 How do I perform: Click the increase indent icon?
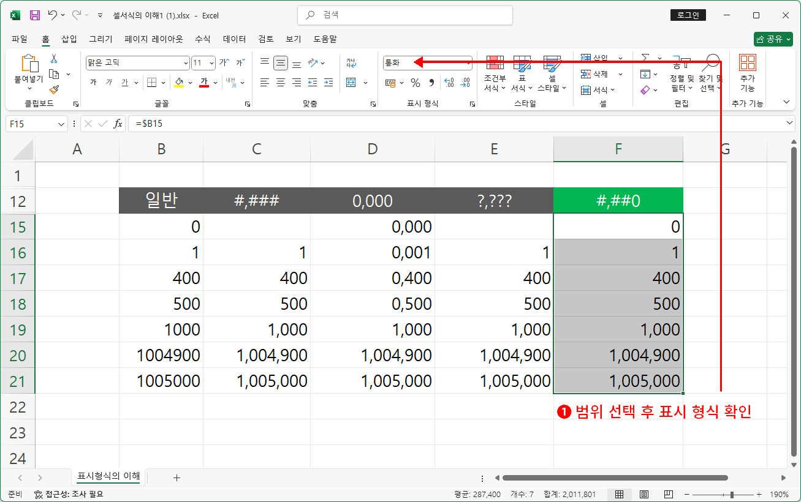328,82
